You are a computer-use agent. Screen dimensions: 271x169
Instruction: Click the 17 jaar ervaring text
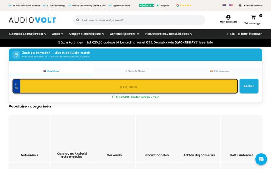coord(56,6)
